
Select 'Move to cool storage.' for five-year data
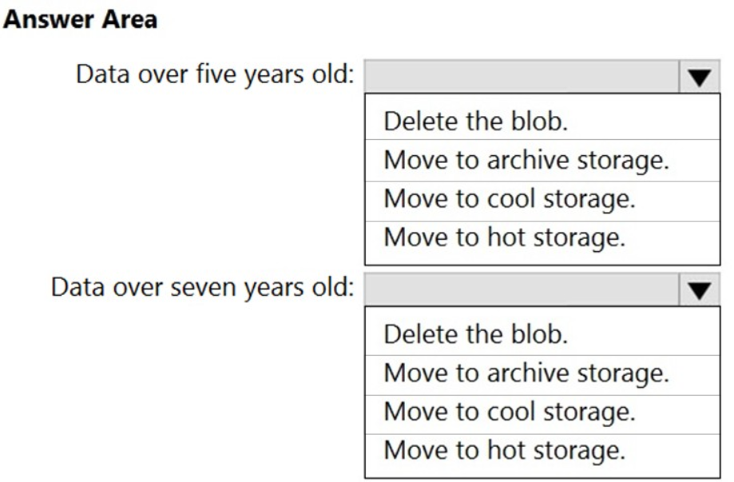tap(509, 198)
